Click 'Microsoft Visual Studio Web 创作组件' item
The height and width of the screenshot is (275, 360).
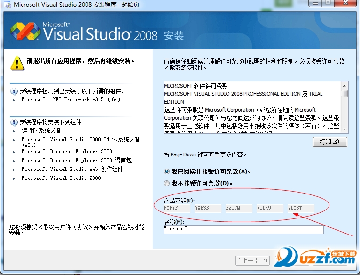pyautogui.click(x=72, y=169)
